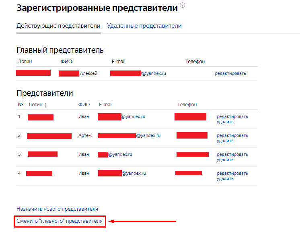Click the № column header
The image size is (300, 232).
(x=21, y=105)
